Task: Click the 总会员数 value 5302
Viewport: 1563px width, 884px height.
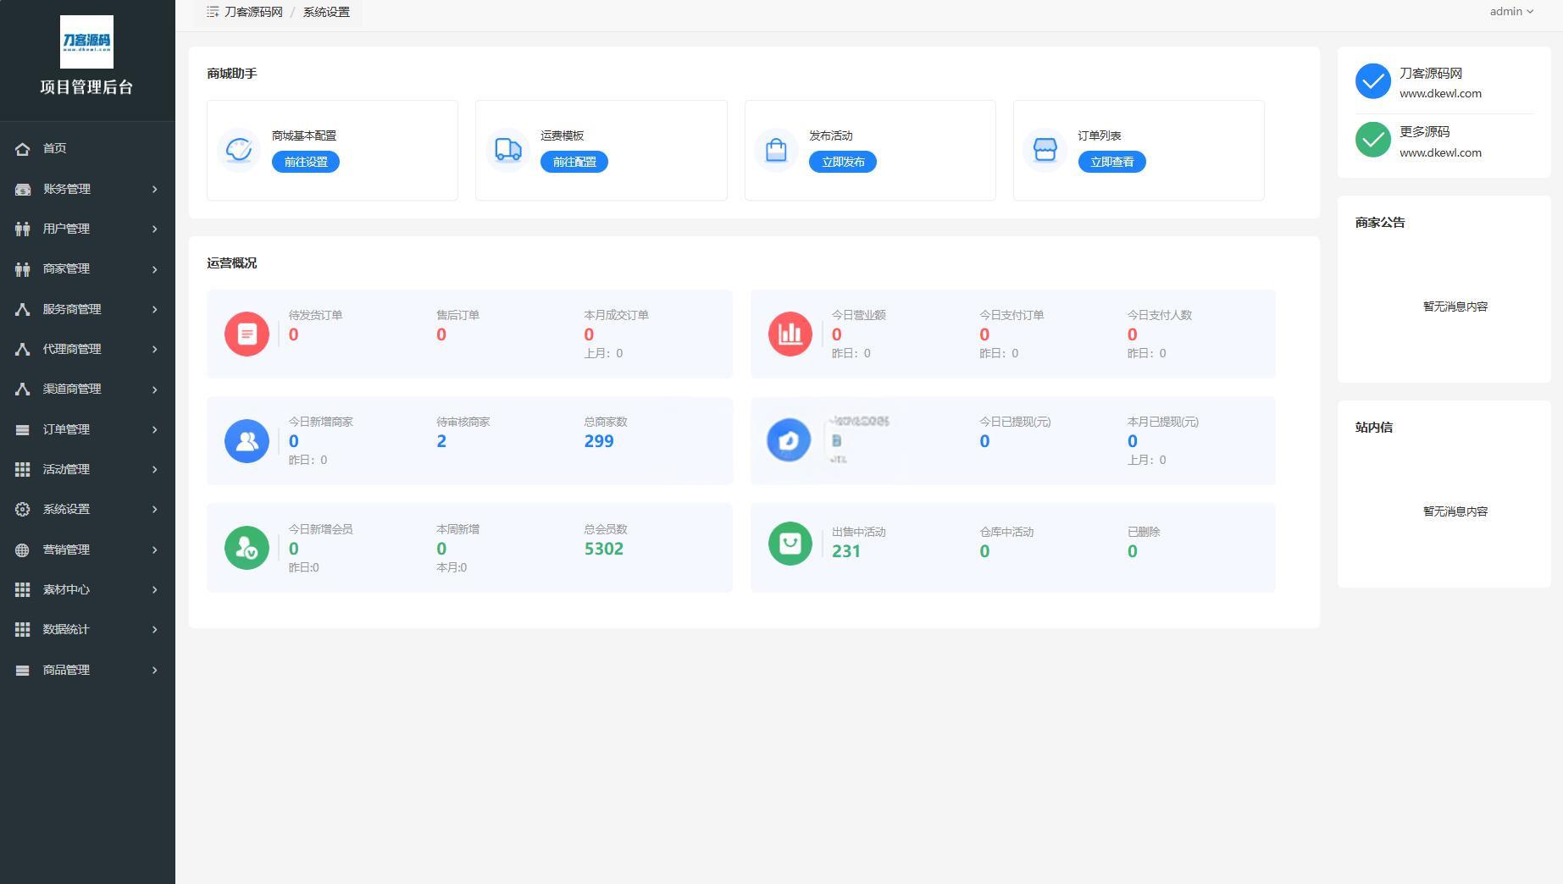Action: coord(604,549)
